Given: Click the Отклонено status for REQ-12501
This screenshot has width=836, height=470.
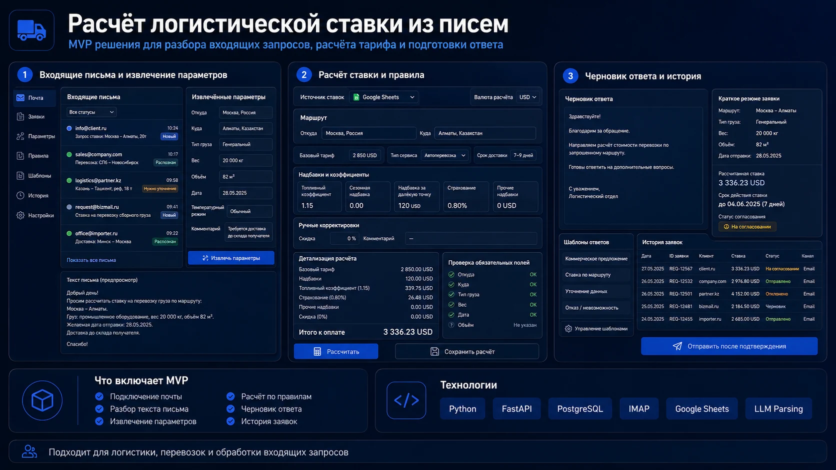Looking at the screenshot, I should [x=776, y=294].
